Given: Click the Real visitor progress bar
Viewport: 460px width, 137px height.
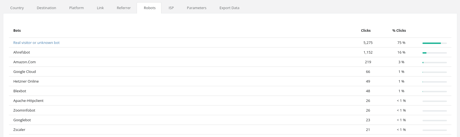Looking at the screenshot, I should [x=434, y=43].
